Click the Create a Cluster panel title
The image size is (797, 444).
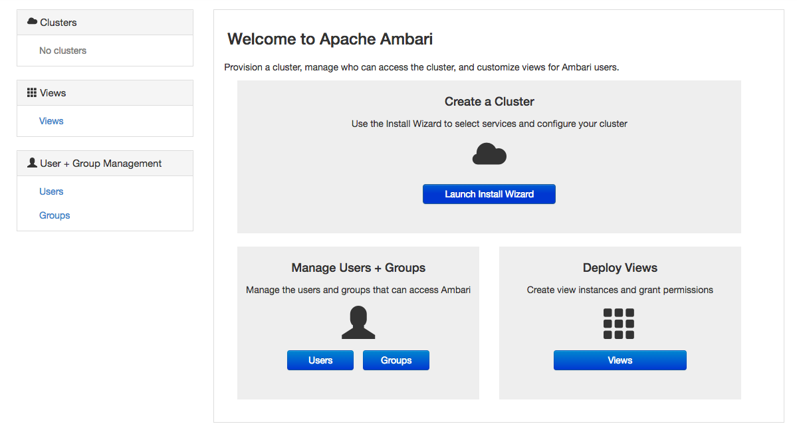(489, 101)
